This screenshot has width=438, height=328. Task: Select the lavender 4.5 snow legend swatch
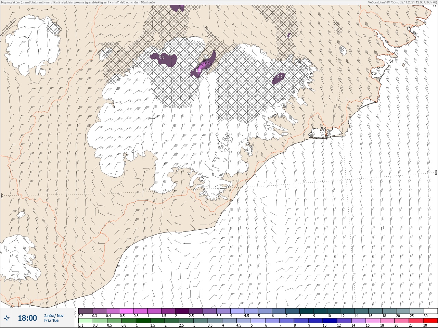(251, 311)
